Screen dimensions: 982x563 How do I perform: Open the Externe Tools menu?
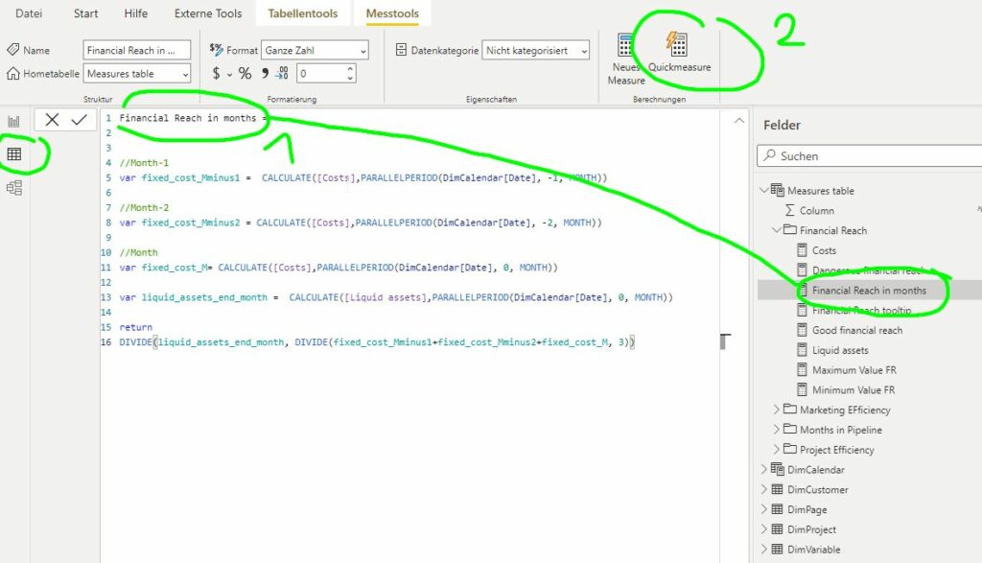207,13
